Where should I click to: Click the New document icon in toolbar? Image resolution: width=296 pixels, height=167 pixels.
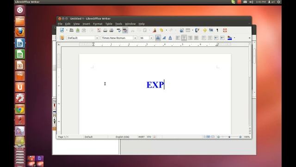click(62, 30)
